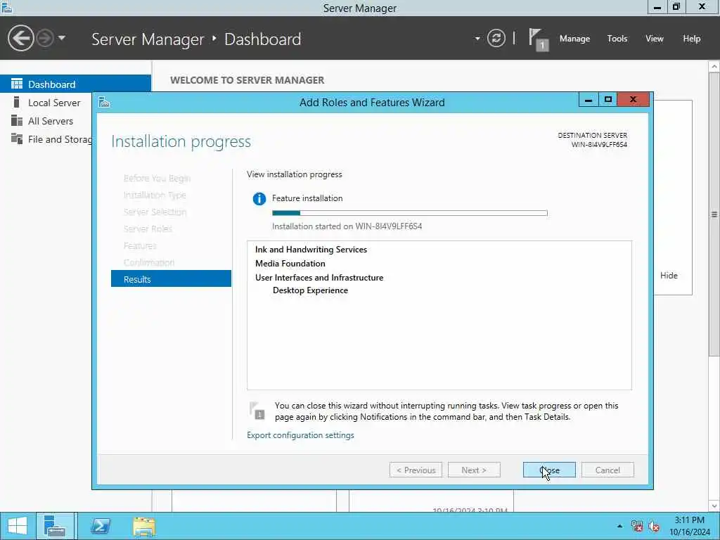Select the Results step in wizard
This screenshot has height=540, width=720.
coord(171,278)
